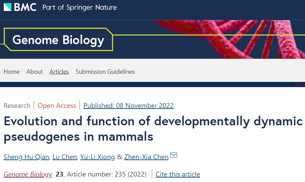Click the DNA helix banner image
Image resolution: width=305 pixels, height=182 pixels.
click(230, 39)
